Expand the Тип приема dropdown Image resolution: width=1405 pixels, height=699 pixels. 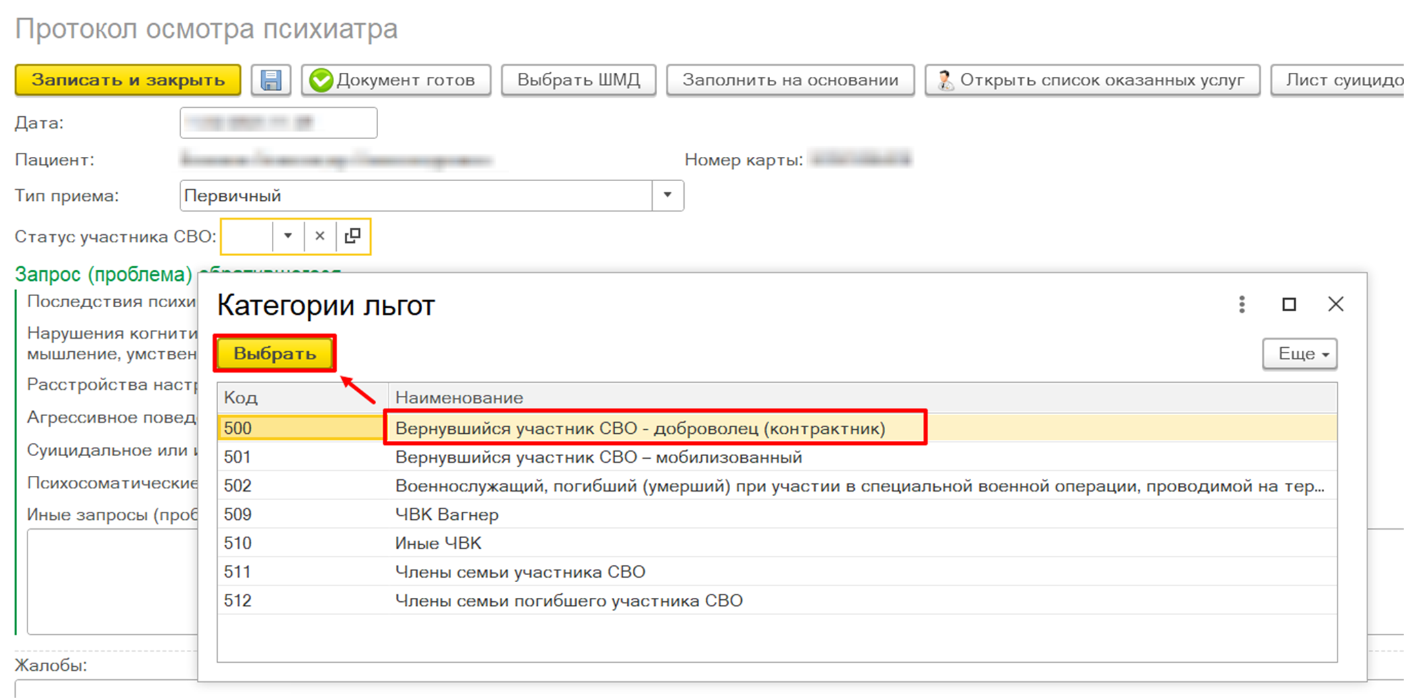pyautogui.click(x=668, y=196)
